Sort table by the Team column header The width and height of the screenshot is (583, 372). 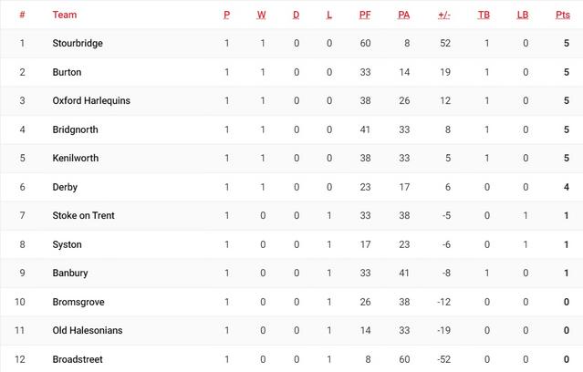tap(65, 15)
